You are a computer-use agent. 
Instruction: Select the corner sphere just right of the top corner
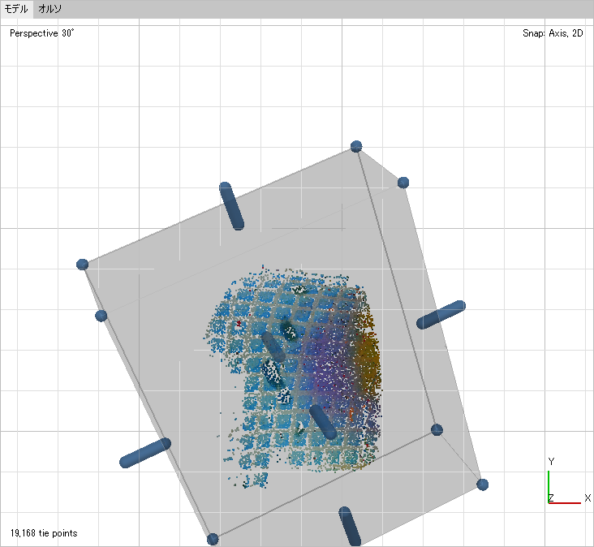[403, 183]
